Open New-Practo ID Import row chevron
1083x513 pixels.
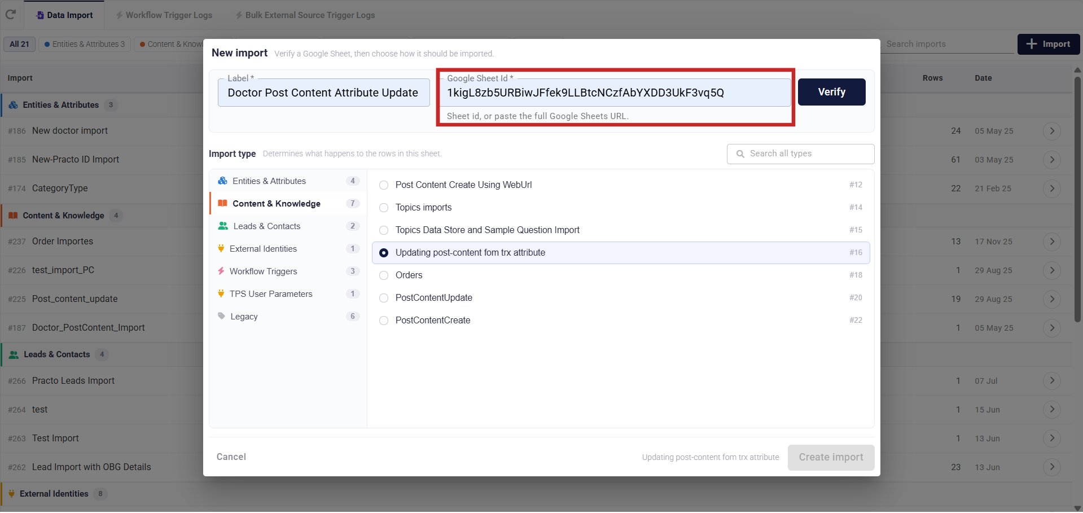click(x=1052, y=160)
